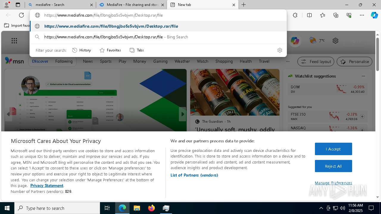Open Task View in taskbar
The width and height of the screenshot is (381, 214).
pyautogui.click(x=107, y=208)
